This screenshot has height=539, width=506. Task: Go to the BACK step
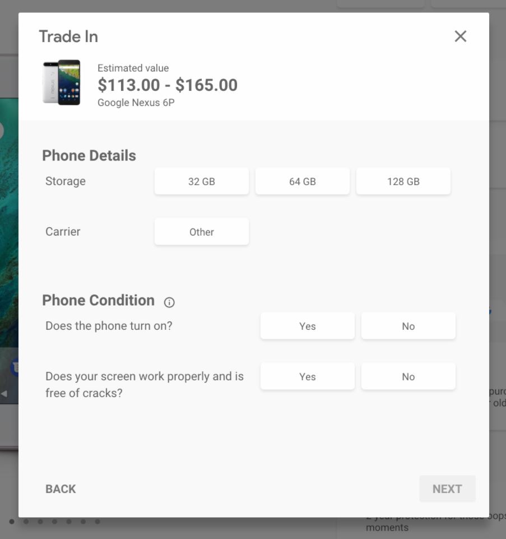click(x=61, y=489)
